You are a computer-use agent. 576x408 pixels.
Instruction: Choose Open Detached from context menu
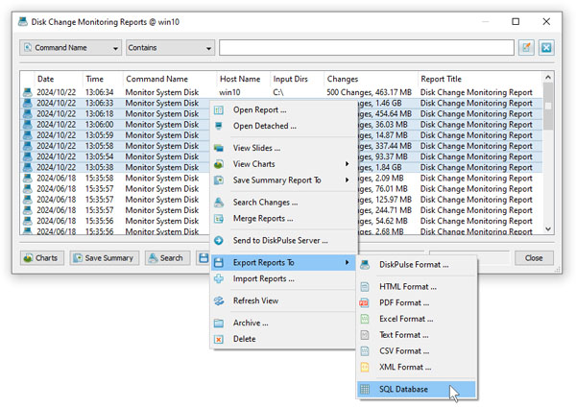tap(283, 126)
